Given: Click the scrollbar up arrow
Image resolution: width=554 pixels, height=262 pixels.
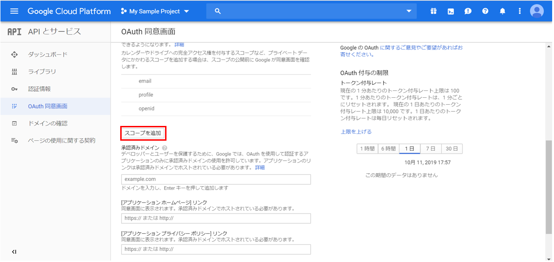Looking at the screenshot, I should click(x=549, y=46).
